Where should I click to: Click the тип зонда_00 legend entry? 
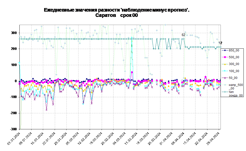pos(232,94)
